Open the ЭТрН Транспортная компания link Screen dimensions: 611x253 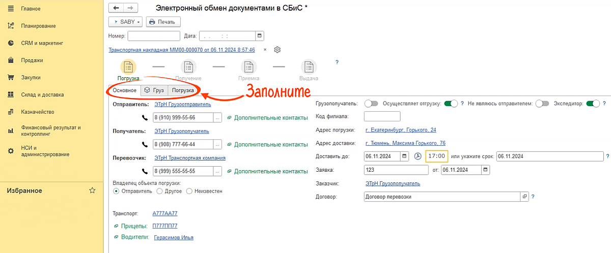click(x=190, y=158)
